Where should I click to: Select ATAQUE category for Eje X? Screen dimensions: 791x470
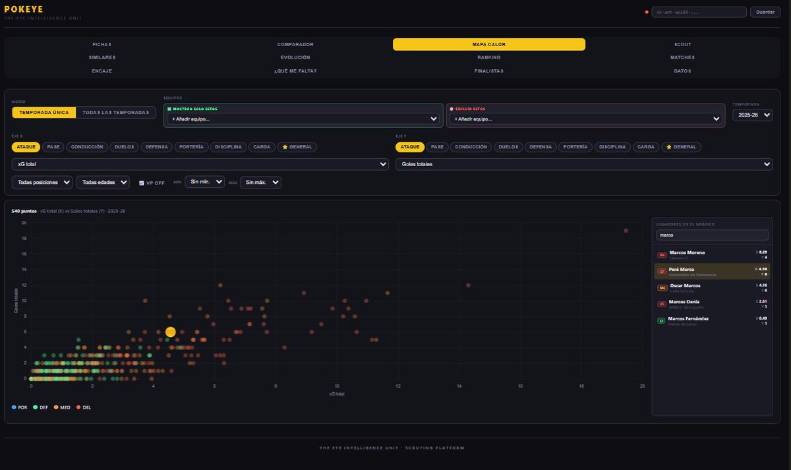(26, 147)
